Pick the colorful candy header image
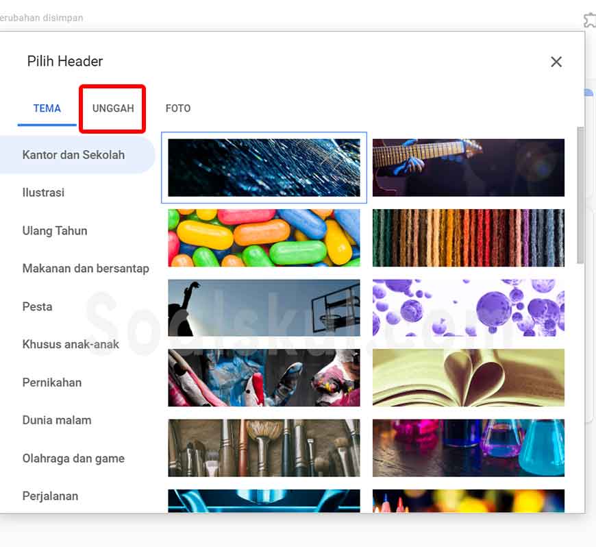The height and width of the screenshot is (547, 596). (264, 238)
